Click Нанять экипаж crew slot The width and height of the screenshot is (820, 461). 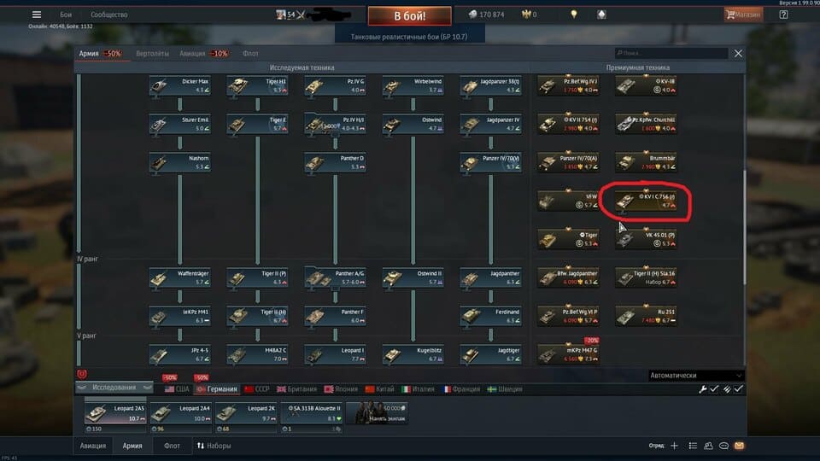377,413
